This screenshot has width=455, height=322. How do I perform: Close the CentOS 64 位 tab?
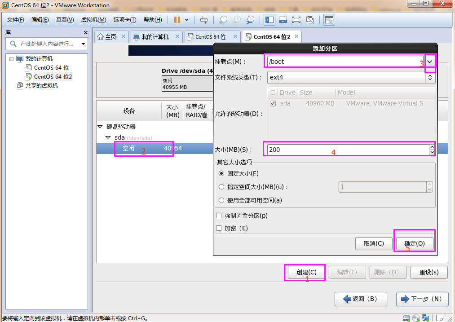(x=235, y=36)
